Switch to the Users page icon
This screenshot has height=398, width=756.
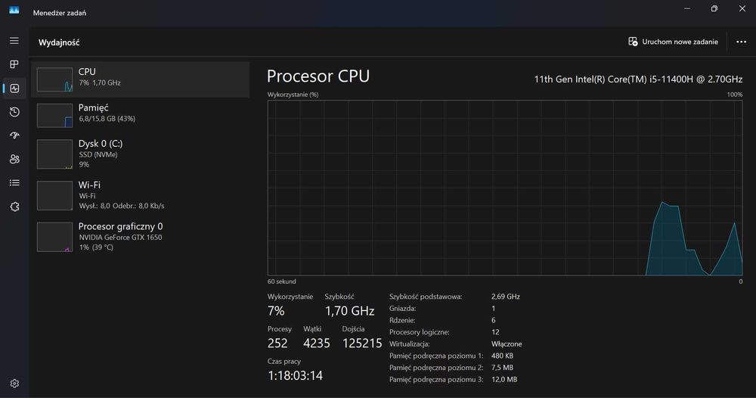[14, 159]
